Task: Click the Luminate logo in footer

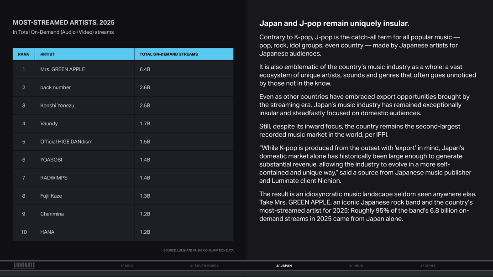Action: pyautogui.click(x=24, y=266)
